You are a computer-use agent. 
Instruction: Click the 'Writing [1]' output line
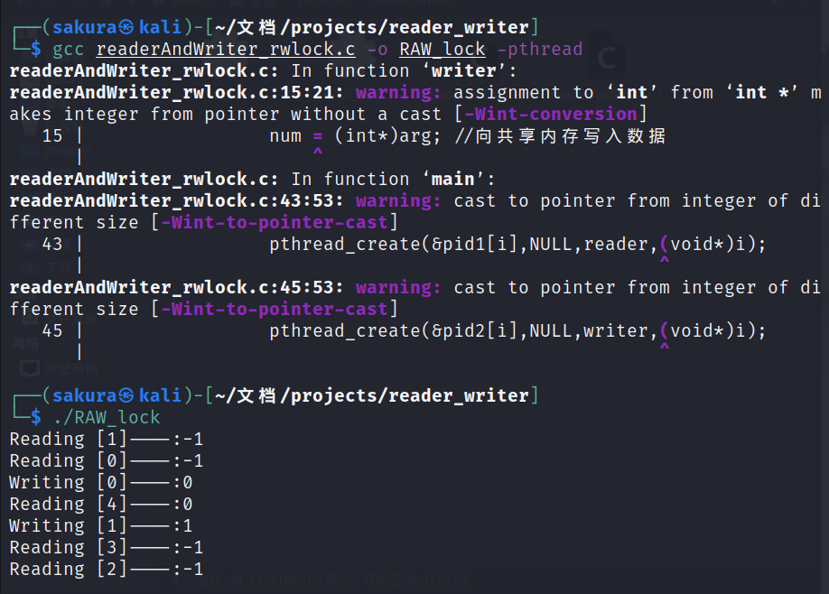(100, 525)
